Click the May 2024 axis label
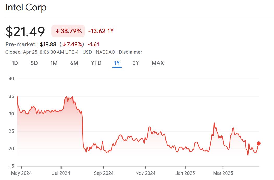274x180 pixels. pyautogui.click(x=21, y=173)
